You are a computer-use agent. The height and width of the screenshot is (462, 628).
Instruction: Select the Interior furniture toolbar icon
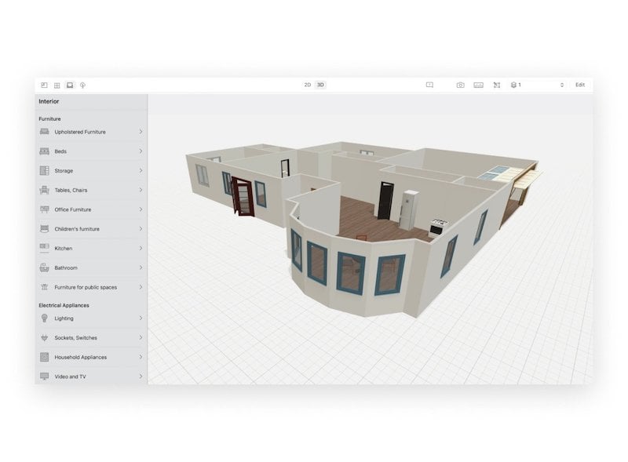pyautogui.click(x=70, y=85)
